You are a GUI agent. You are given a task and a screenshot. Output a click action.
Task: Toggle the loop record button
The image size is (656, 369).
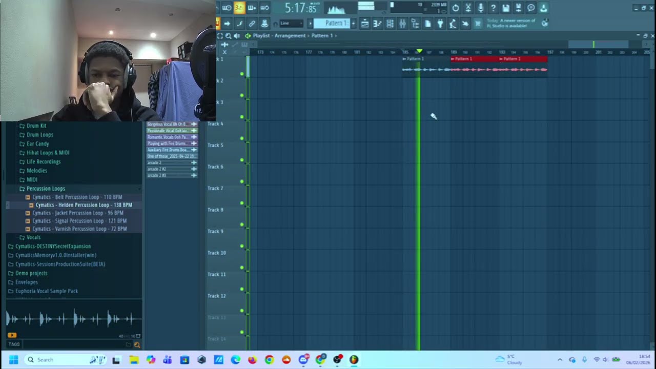click(264, 8)
